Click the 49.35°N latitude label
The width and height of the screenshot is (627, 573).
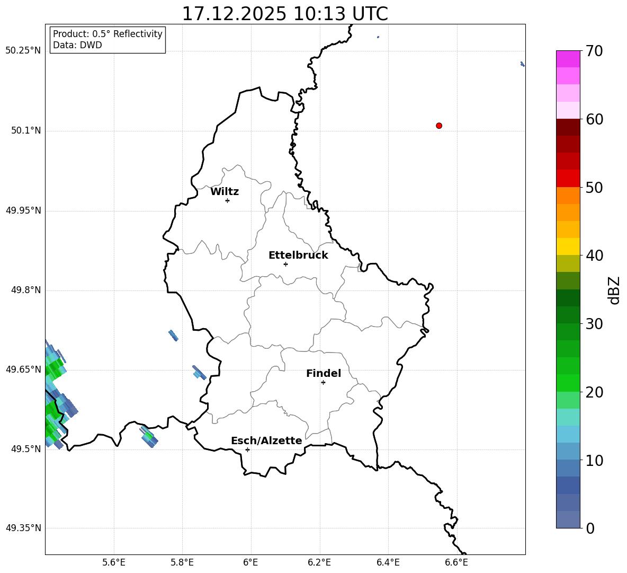(x=23, y=528)
